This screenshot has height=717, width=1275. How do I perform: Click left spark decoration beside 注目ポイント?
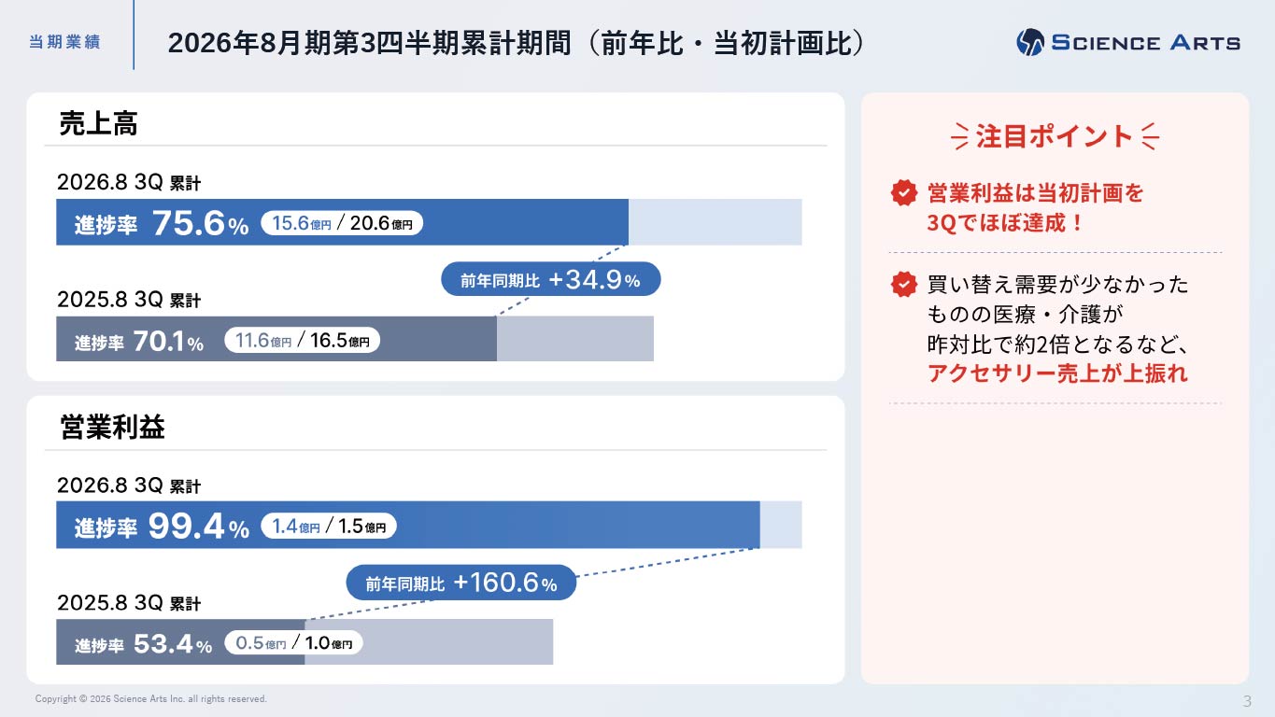pyautogui.click(x=960, y=137)
